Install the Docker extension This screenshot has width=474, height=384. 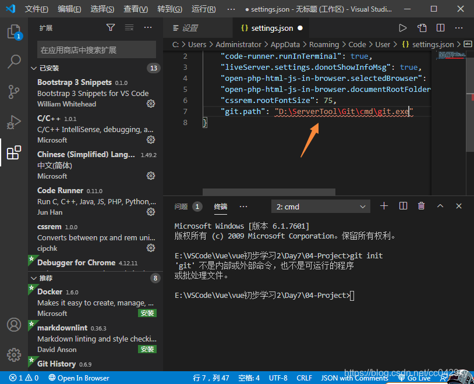tap(147, 313)
